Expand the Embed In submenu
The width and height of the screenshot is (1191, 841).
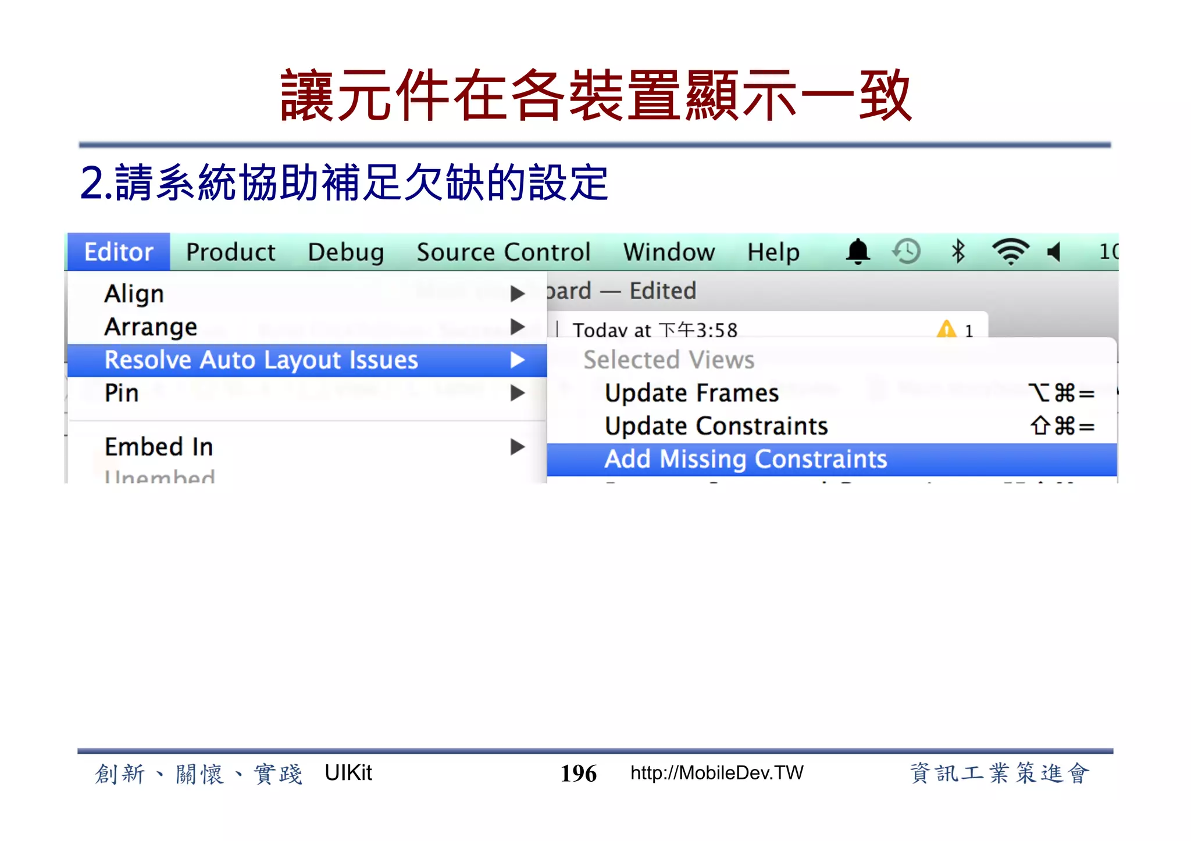click(x=307, y=447)
